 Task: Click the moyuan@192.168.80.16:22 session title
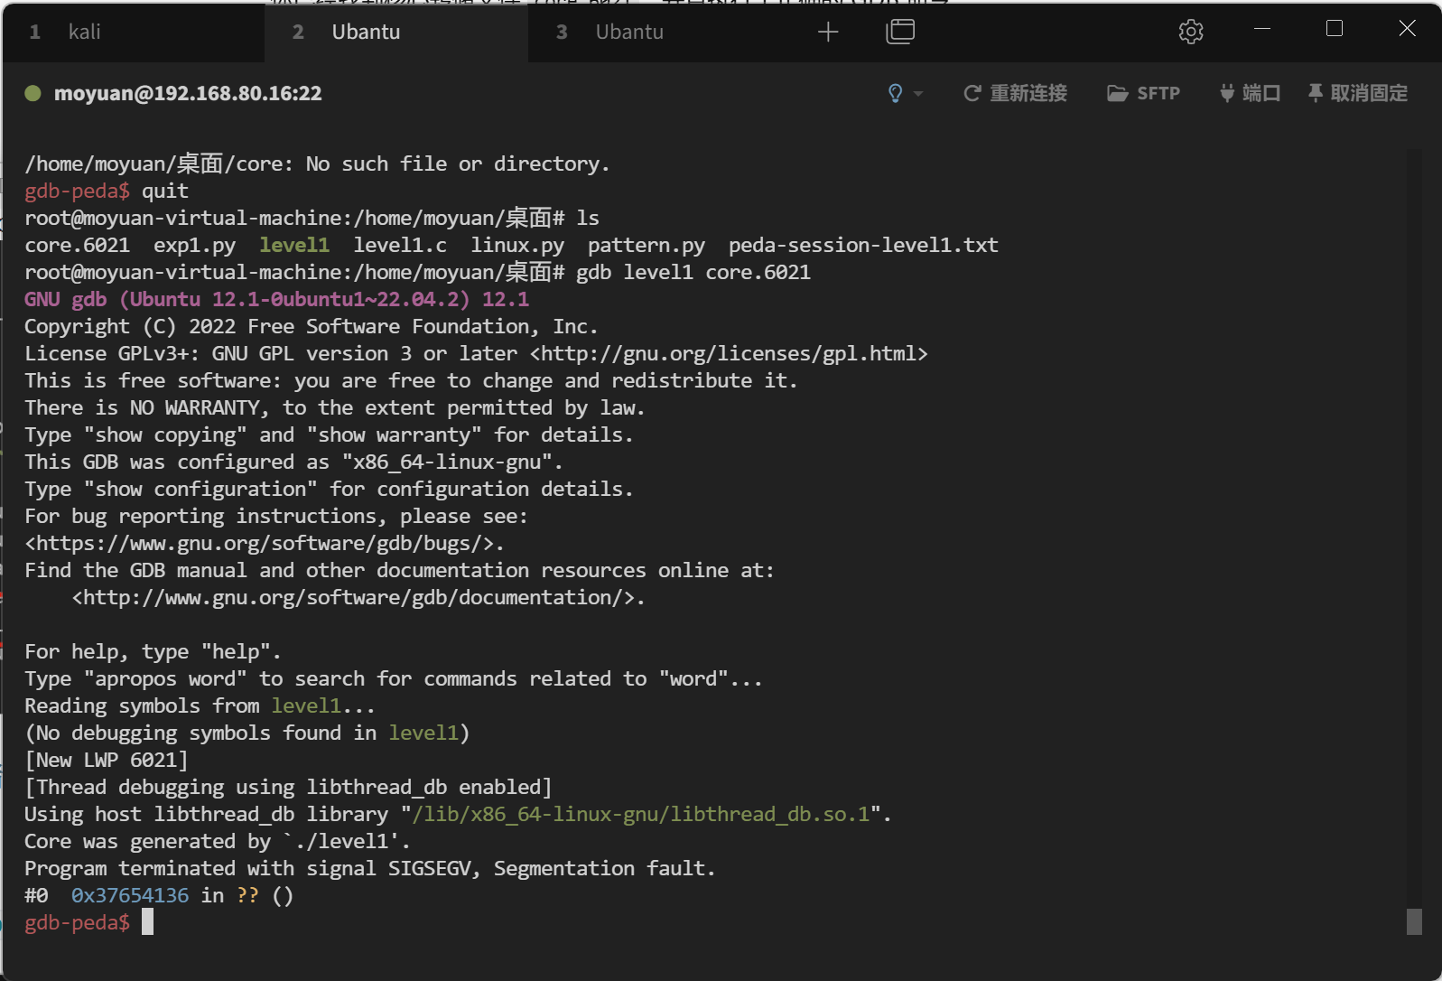coord(188,93)
